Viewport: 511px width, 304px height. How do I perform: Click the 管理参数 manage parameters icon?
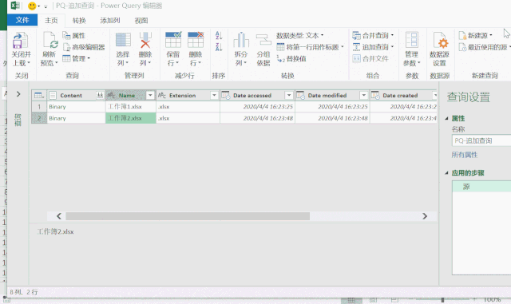pyautogui.click(x=412, y=40)
